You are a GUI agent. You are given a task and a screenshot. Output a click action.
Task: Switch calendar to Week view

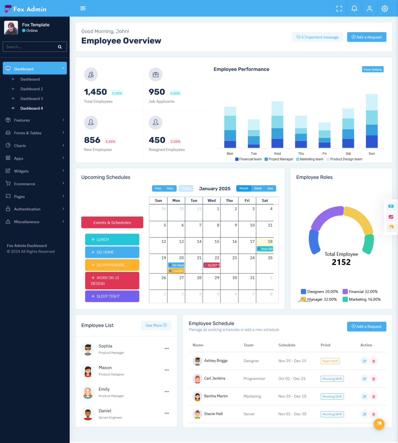258,188
